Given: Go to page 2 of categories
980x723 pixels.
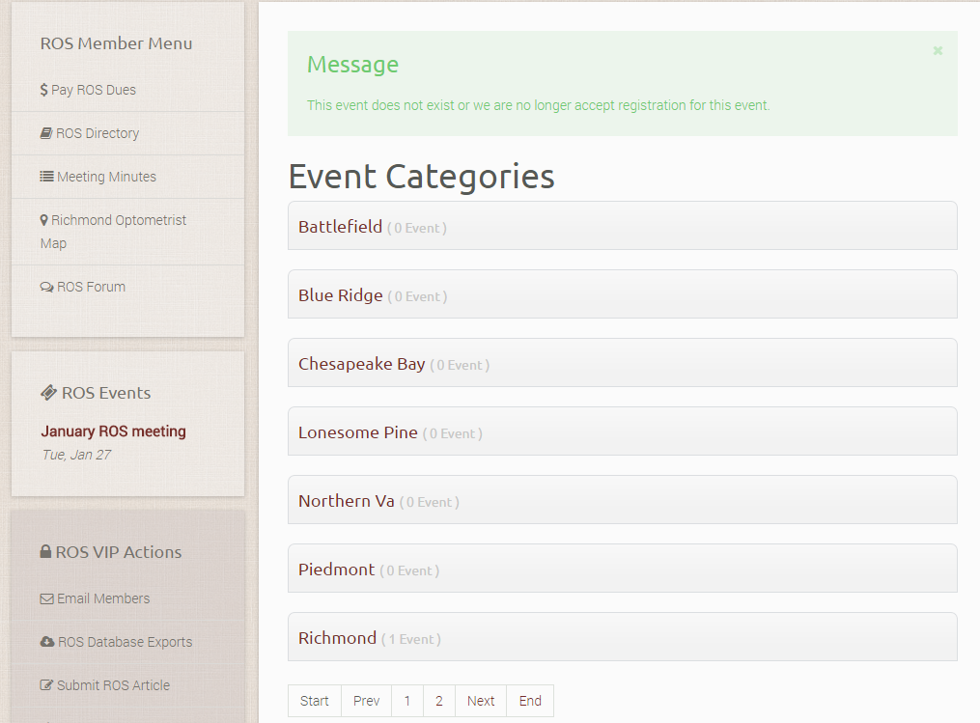Looking at the screenshot, I should (x=438, y=701).
